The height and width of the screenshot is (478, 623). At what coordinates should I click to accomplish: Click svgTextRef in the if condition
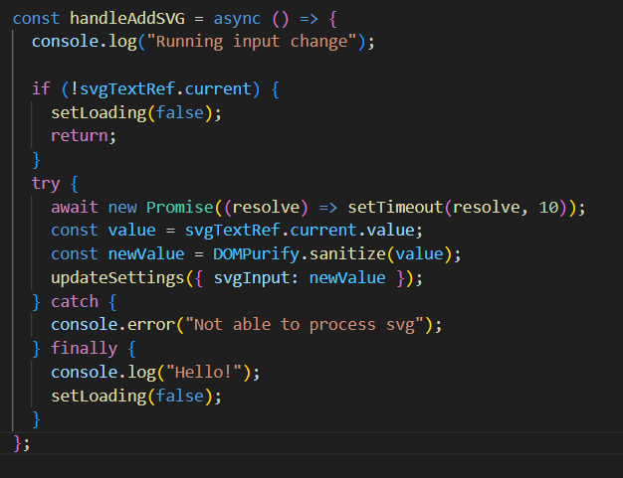coord(127,89)
